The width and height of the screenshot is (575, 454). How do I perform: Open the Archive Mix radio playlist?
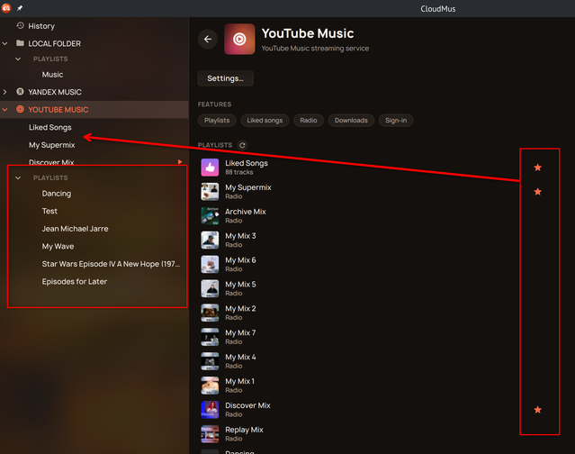[246, 216]
